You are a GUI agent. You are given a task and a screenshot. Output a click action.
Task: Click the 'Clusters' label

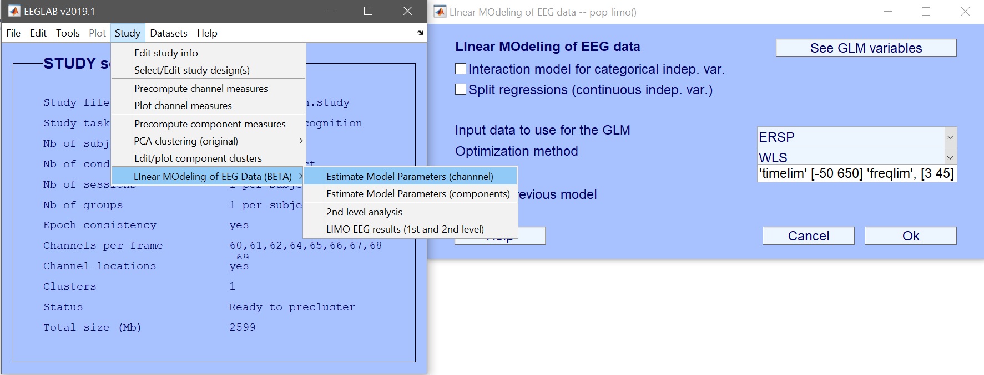click(x=70, y=286)
